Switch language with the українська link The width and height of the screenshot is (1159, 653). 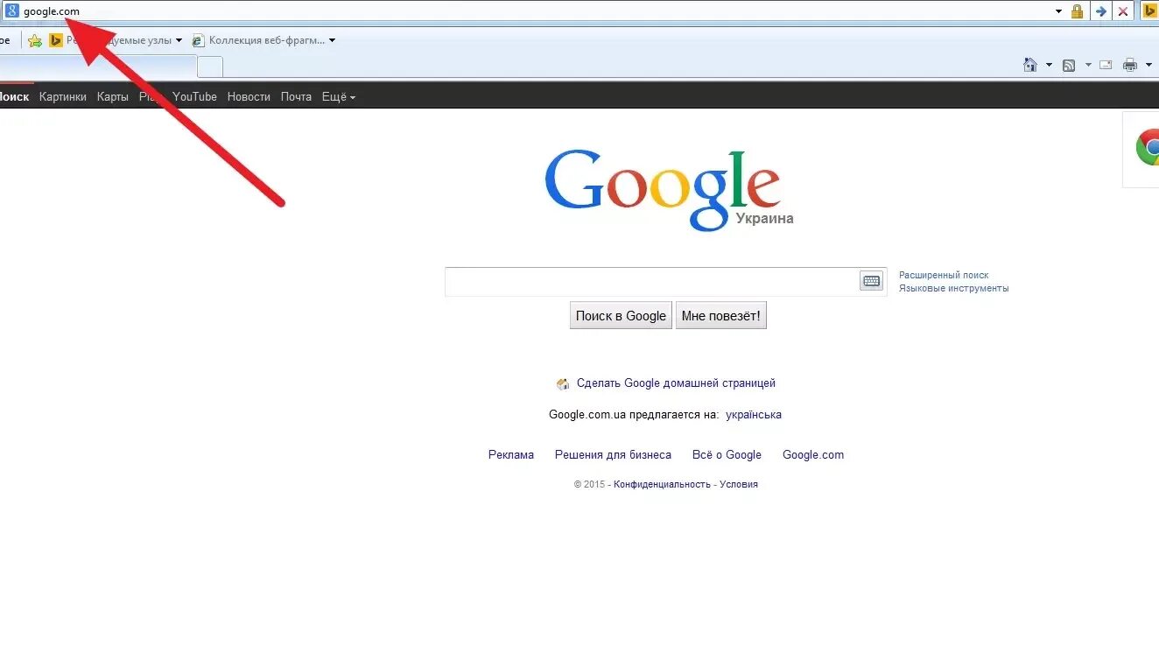[x=754, y=415]
